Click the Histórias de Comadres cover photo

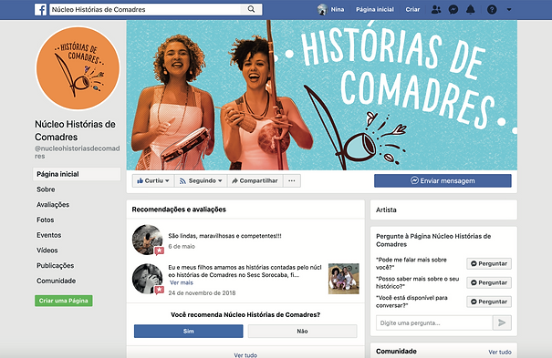322,96
